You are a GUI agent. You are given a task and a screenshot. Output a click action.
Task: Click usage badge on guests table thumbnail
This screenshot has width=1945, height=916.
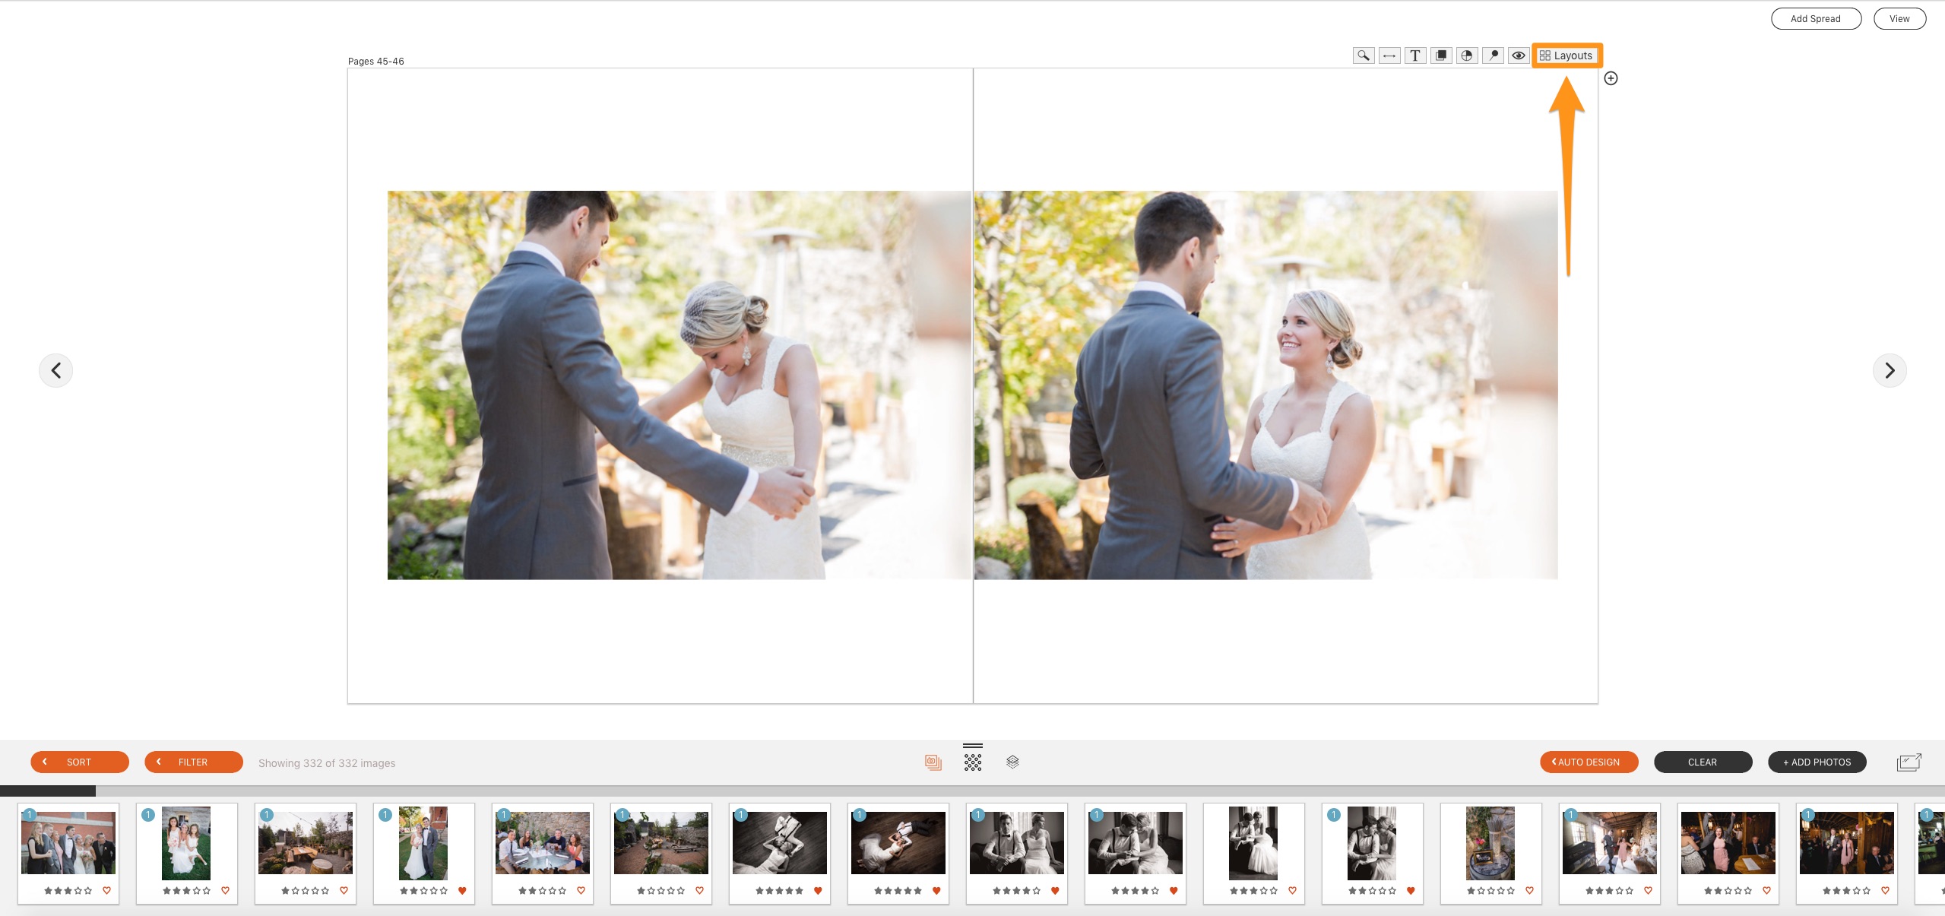[504, 815]
